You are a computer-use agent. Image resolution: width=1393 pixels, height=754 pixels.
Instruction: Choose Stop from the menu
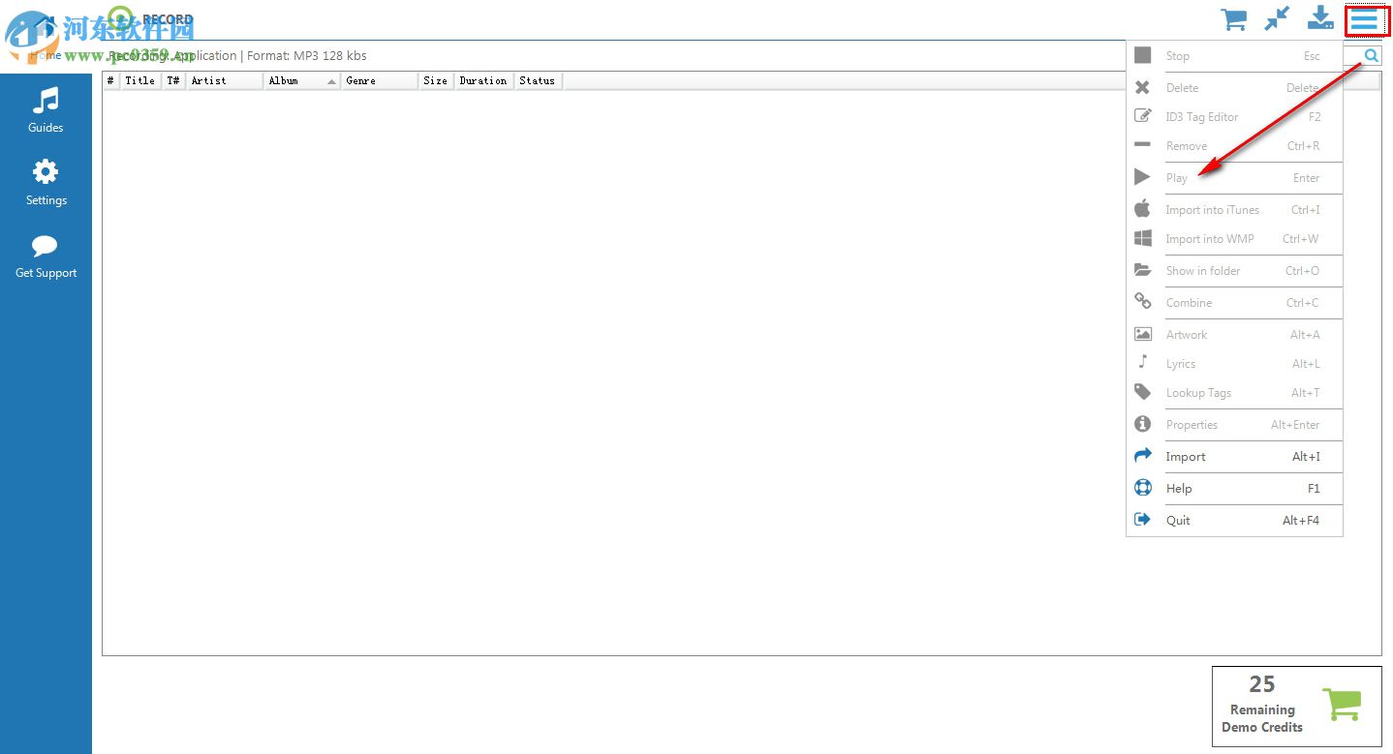pos(1234,56)
